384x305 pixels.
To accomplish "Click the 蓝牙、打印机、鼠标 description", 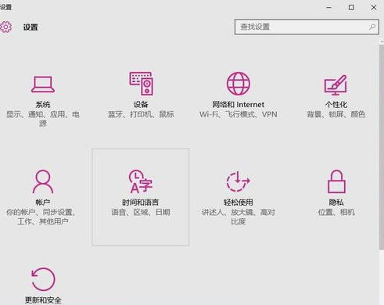I will click(141, 114).
